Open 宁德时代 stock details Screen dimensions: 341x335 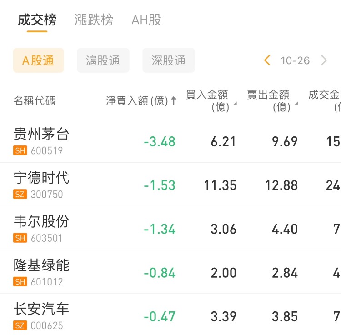41,178
